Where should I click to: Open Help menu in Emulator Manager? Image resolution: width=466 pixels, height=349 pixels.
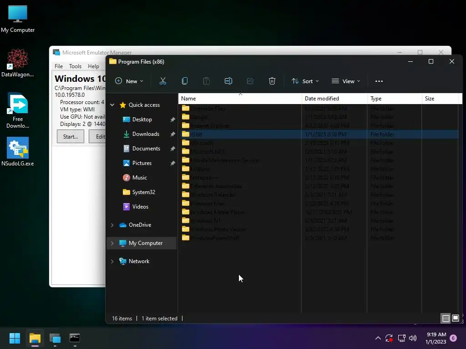pyautogui.click(x=93, y=66)
